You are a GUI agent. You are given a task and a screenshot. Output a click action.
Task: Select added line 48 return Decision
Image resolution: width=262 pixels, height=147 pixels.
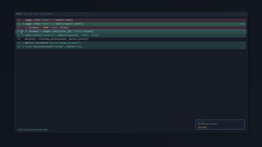click(x=131, y=47)
